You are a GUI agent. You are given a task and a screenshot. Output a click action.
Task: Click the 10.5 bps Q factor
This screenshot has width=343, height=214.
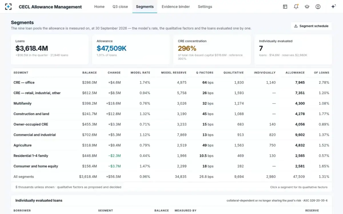tap(206, 156)
